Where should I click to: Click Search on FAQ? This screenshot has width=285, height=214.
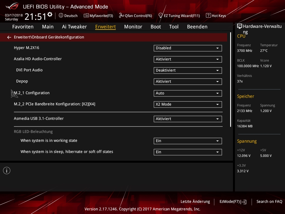coord(269,202)
